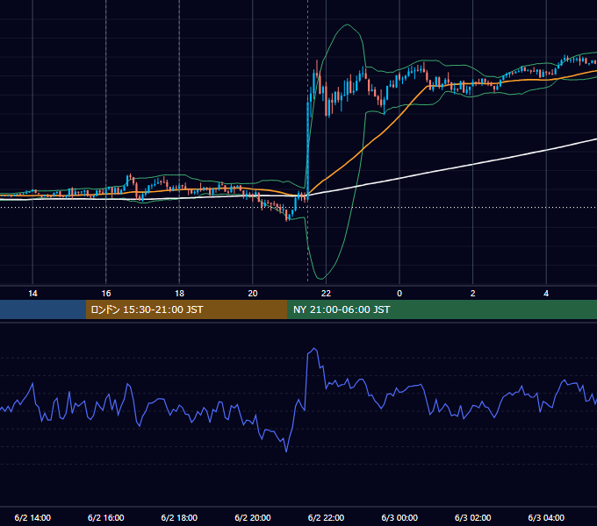Click the 6/2 16:00 date label

[x=106, y=517]
